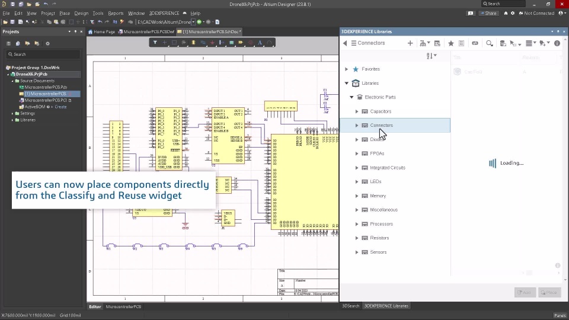Image resolution: width=569 pixels, height=320 pixels.
Task: Expand the FPGAs library class
Action: pyautogui.click(x=357, y=153)
